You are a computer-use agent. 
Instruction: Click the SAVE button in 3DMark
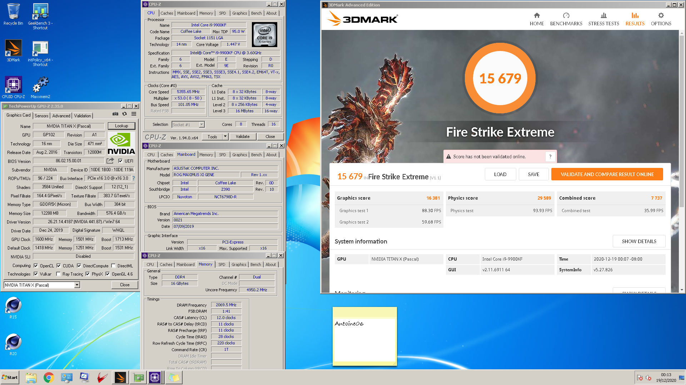533,174
